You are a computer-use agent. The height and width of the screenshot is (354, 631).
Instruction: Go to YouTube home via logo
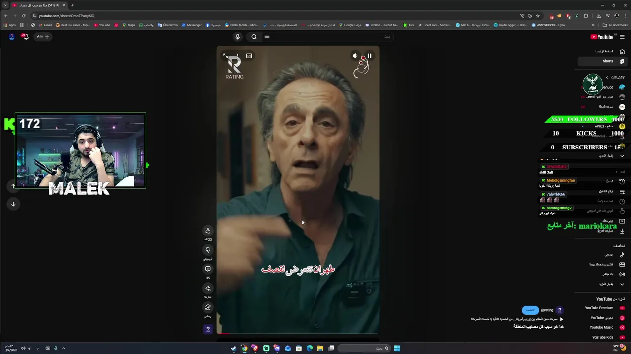601,37
